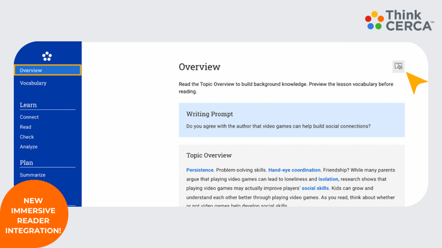Open the Summarize step under Plan
Image resolution: width=442 pixels, height=248 pixels.
coord(32,175)
